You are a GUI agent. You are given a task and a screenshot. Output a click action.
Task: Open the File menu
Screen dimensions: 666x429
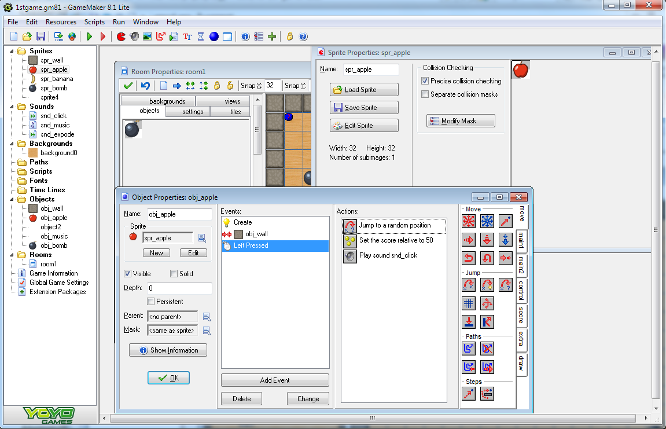pos(13,22)
